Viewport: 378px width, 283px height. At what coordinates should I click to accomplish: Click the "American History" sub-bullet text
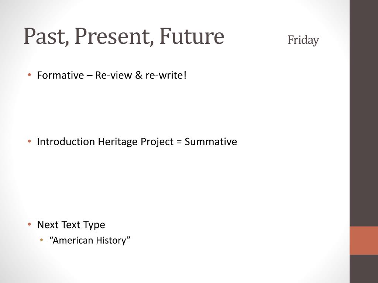[x=90, y=240]
